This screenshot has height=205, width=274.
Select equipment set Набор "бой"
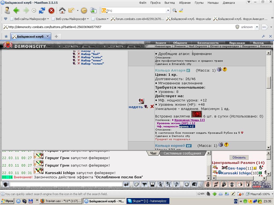(90, 54)
